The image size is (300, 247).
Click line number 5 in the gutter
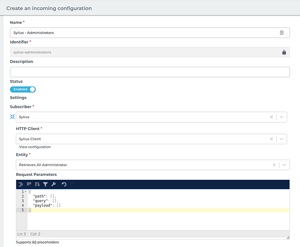(23, 210)
